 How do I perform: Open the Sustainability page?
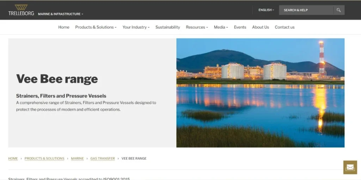click(x=167, y=27)
